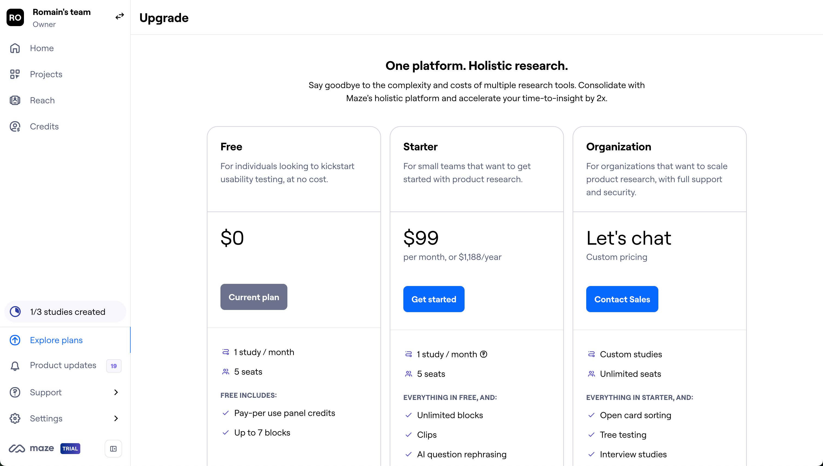823x466 pixels.
Task: Open the Reach section
Action: (65, 101)
